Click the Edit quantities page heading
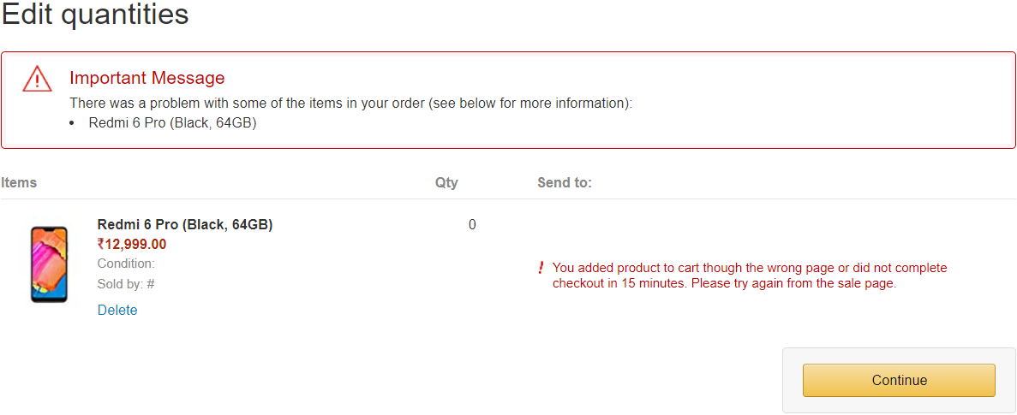 (x=95, y=15)
